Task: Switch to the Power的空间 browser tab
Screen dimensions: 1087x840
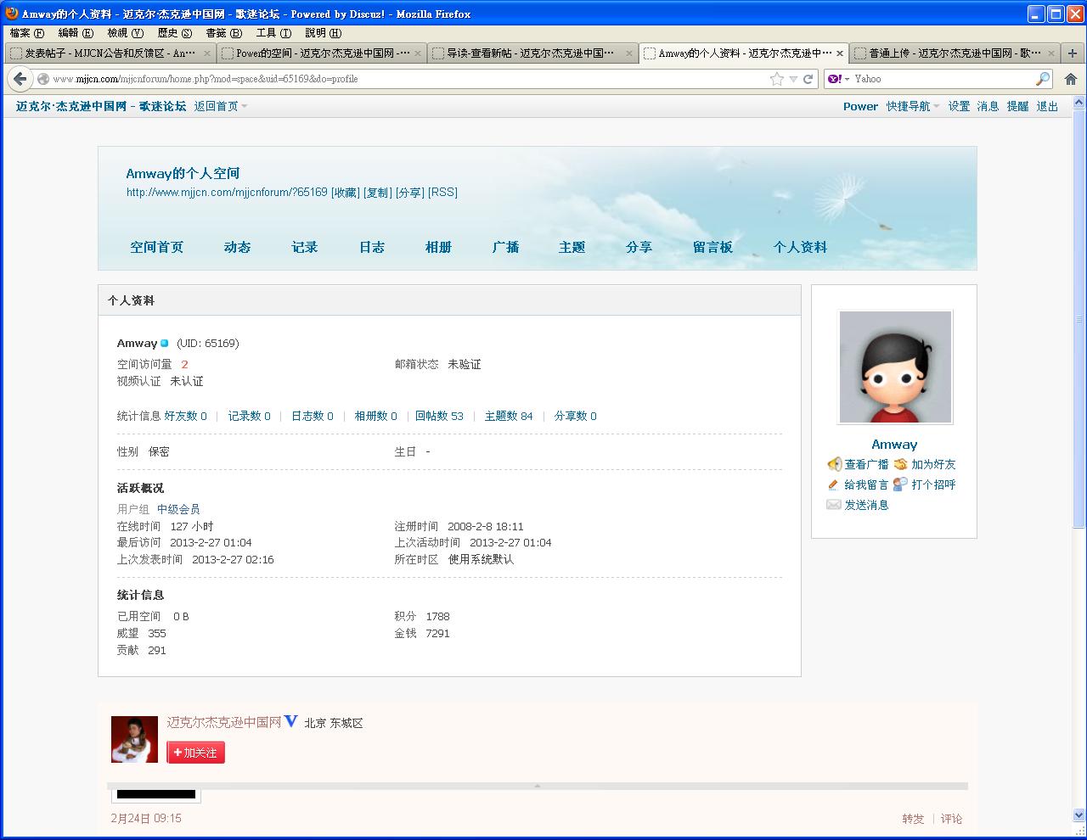Action: [x=320, y=53]
